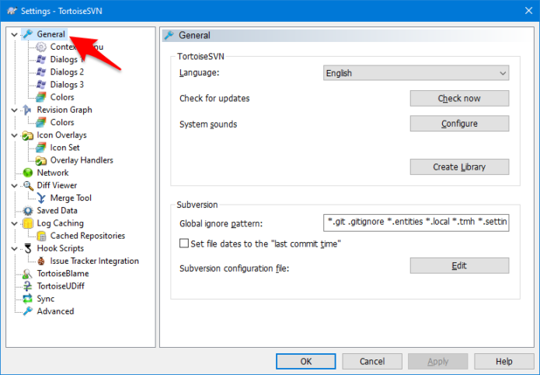The width and height of the screenshot is (540, 375).
Task: Click the Dialogs 3 windows icon
Action: [x=41, y=85]
